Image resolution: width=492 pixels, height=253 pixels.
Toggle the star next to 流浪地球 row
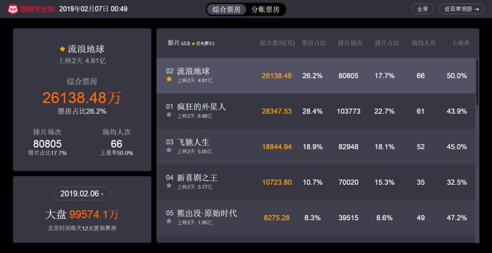coord(169,79)
